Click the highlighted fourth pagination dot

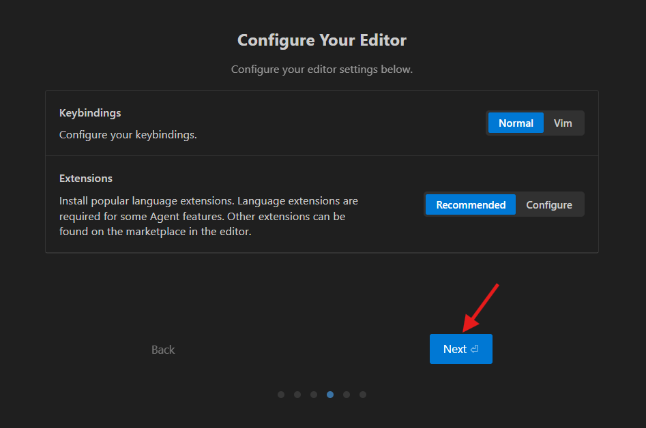(330, 395)
